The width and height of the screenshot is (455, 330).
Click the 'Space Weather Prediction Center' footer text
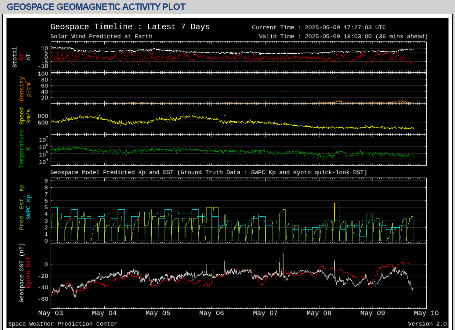(63, 324)
